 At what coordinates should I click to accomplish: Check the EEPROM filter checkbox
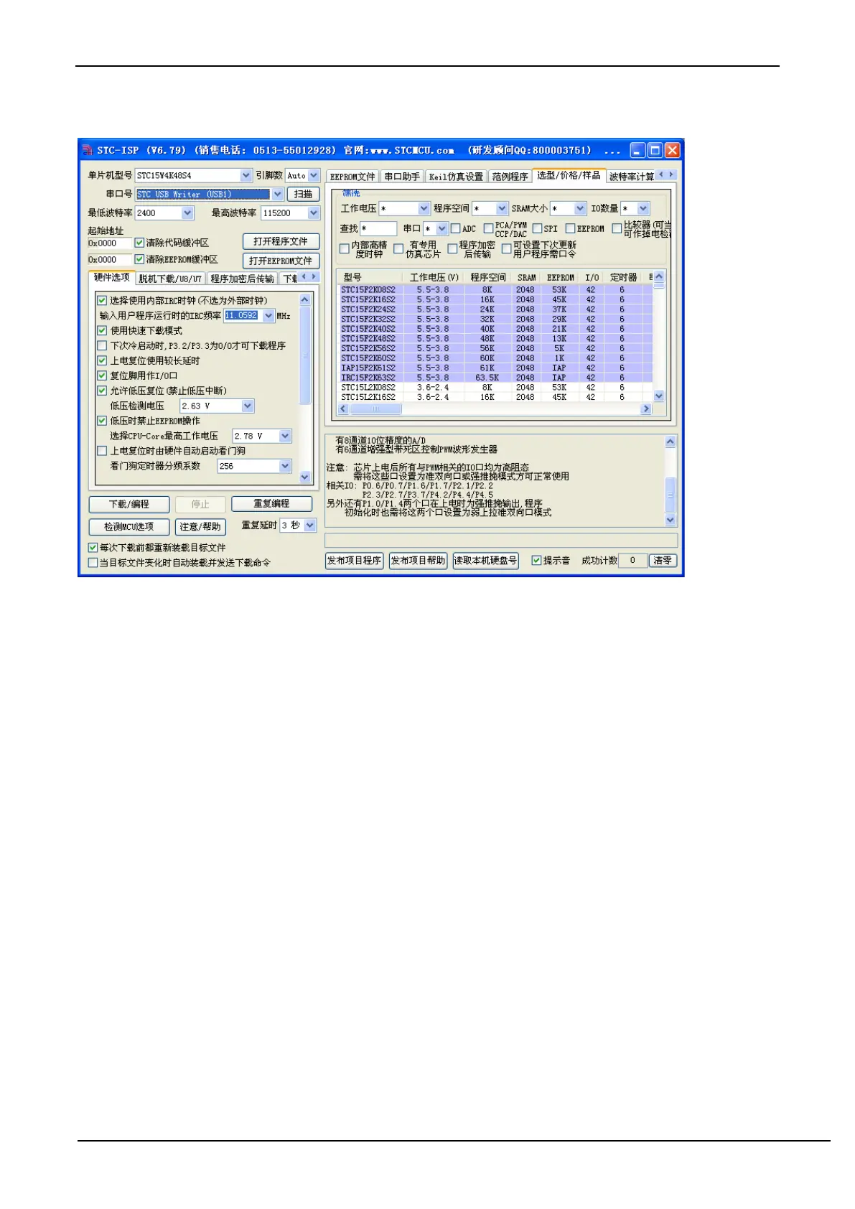pyautogui.click(x=570, y=228)
